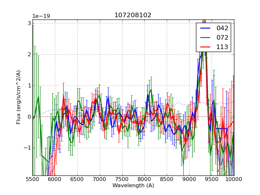Click the green line swatch in legend
Screen dimensions: 260x195
click(x=205, y=37)
